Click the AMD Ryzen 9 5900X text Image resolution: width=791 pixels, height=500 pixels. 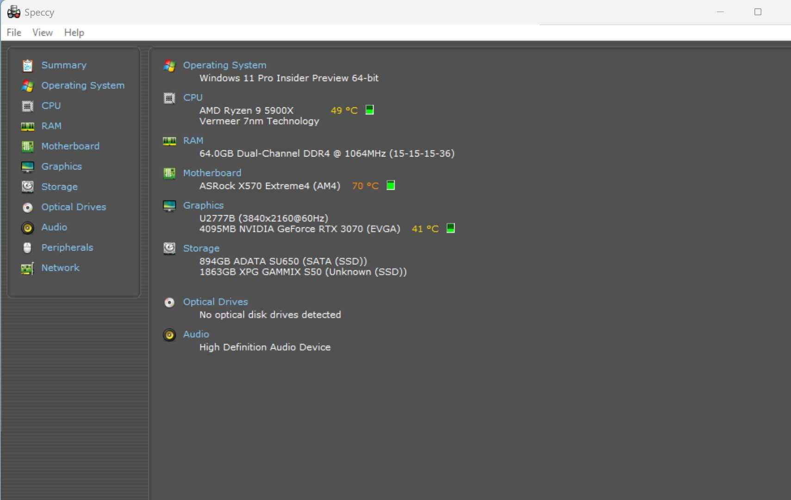(x=246, y=111)
